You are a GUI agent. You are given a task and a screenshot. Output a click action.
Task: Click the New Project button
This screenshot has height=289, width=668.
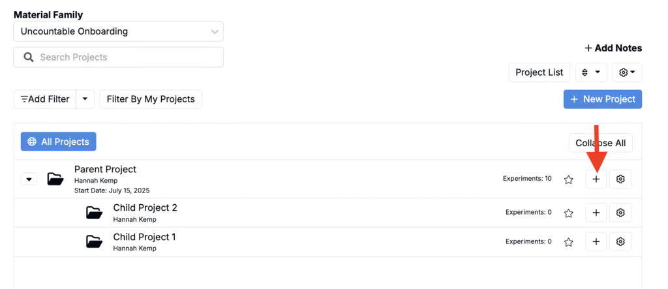[603, 99]
